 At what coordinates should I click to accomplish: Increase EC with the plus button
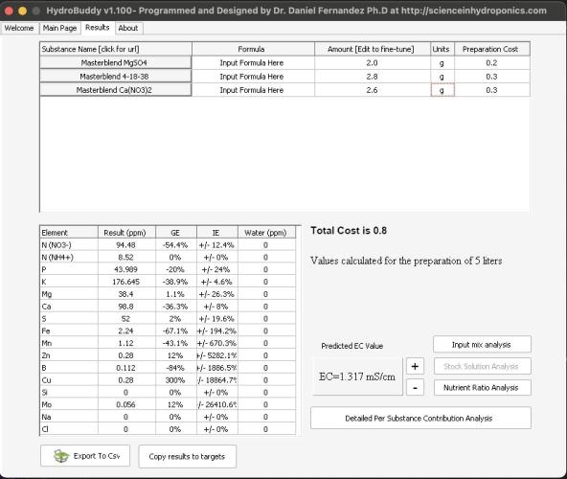pos(415,367)
